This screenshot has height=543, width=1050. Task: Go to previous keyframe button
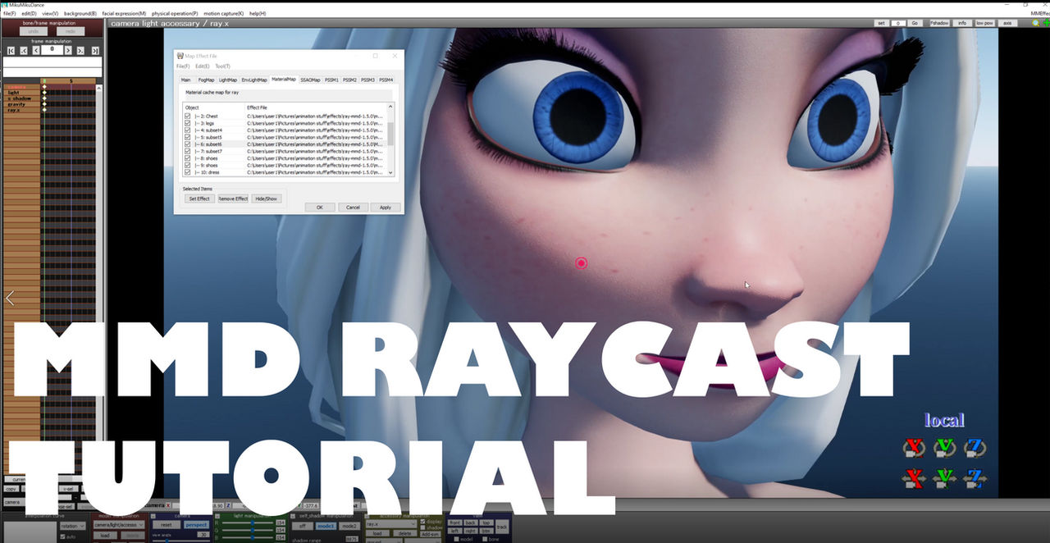[24, 50]
